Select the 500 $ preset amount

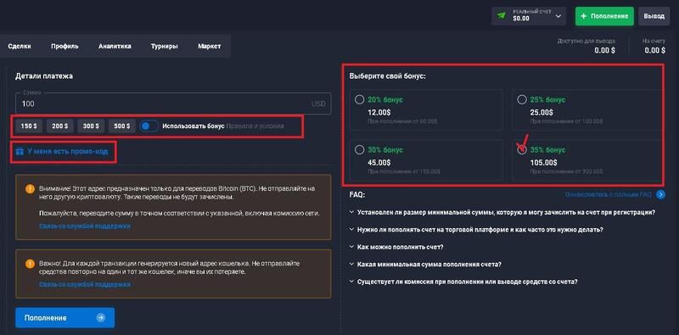coord(122,126)
